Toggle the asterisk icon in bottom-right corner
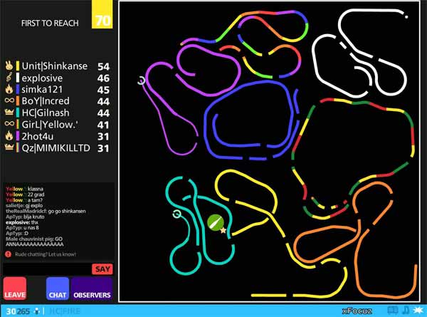427x317 pixels. pyautogui.click(x=418, y=311)
